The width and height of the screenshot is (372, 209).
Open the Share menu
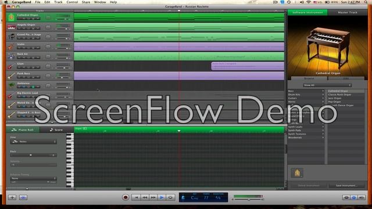tap(86, 2)
